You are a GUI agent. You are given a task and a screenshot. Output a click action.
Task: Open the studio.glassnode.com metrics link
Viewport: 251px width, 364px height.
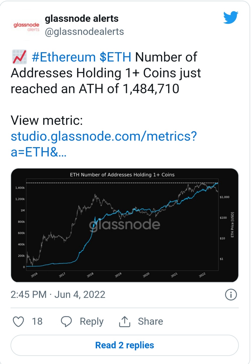[104, 144]
